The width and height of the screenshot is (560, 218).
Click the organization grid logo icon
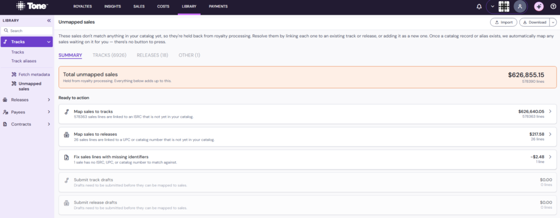click(504, 7)
